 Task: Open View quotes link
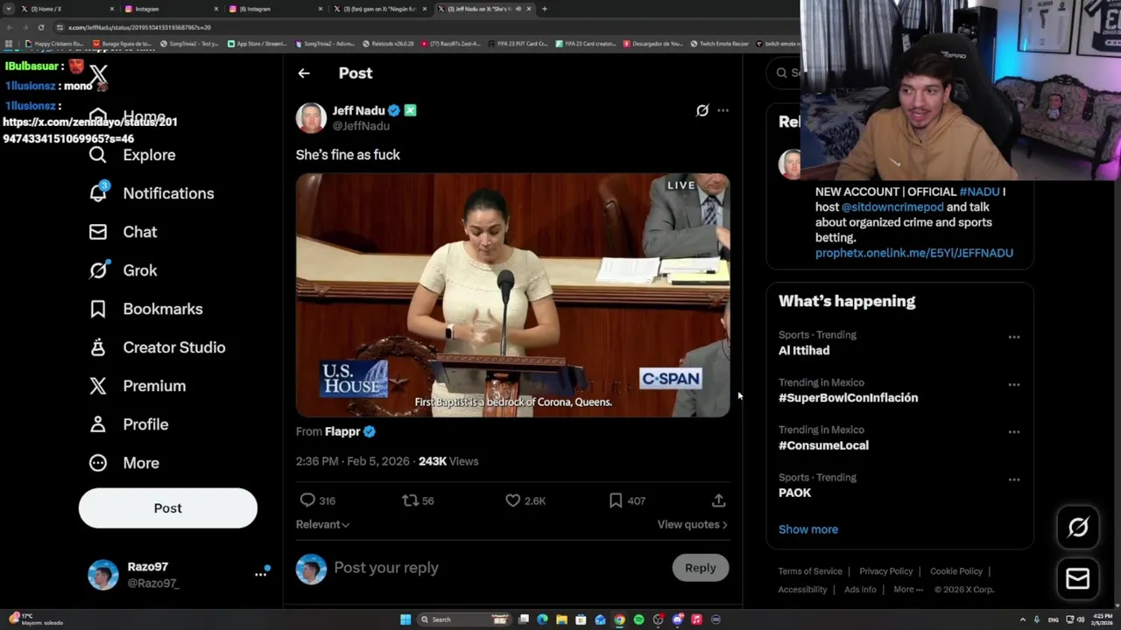tap(692, 524)
